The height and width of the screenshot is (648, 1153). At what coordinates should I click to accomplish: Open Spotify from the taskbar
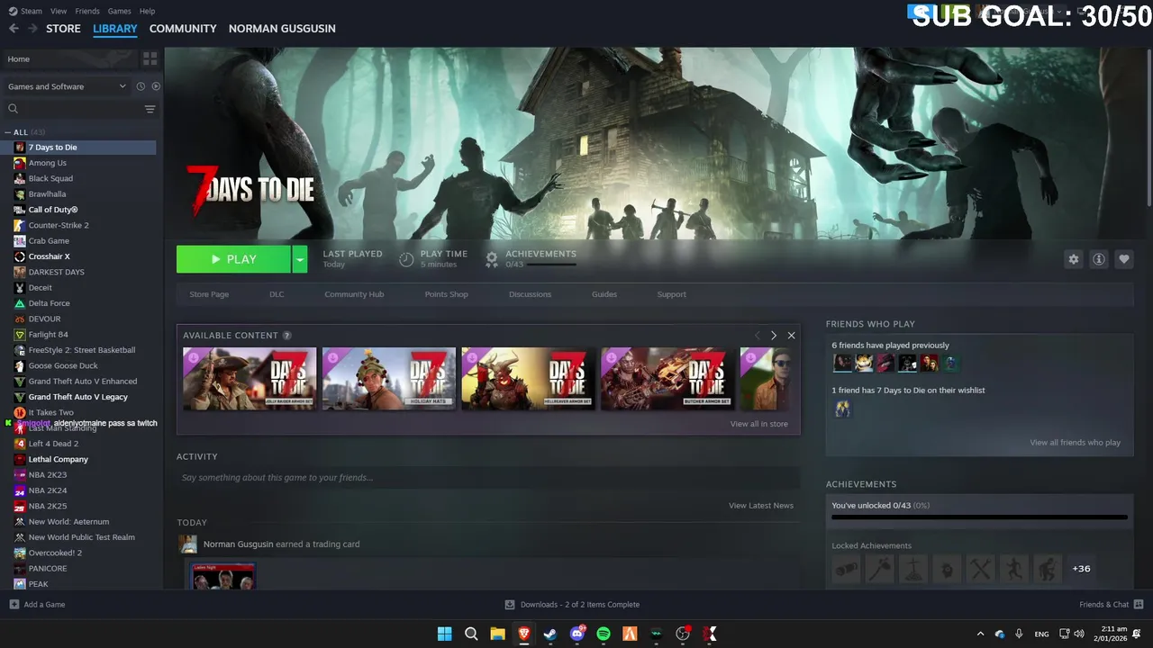coord(604,634)
